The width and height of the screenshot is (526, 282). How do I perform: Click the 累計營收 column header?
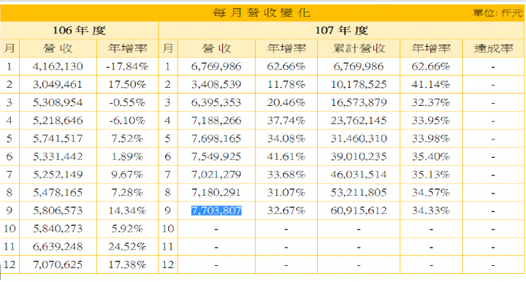[359, 49]
